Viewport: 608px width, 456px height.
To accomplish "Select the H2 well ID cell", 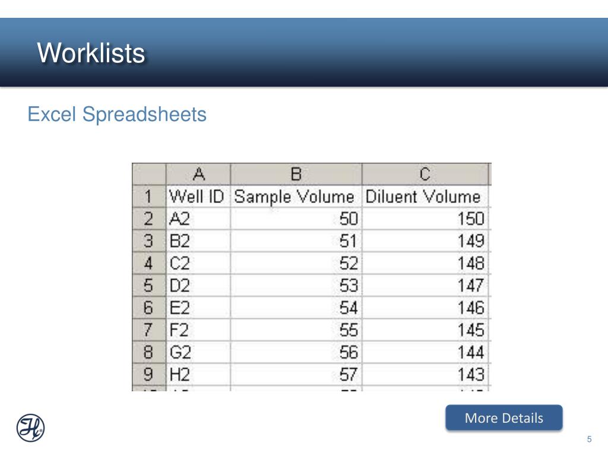I will click(198, 374).
